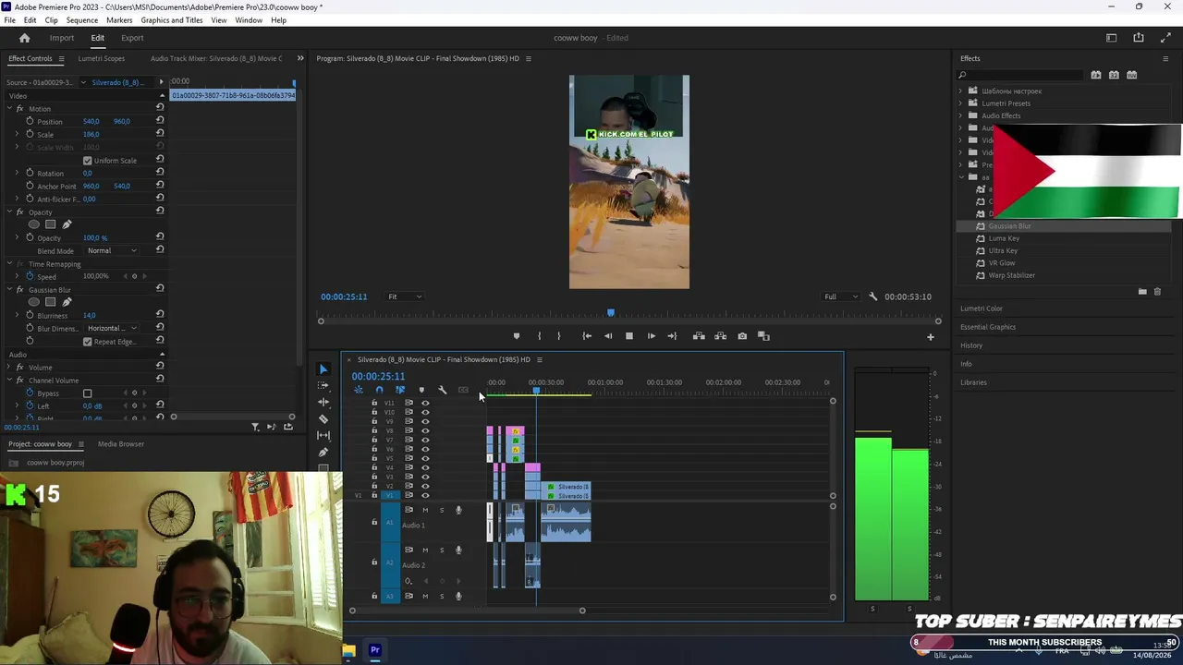Stop playback in Program Monitor
Image resolution: width=1183 pixels, height=665 pixels.
click(x=629, y=336)
